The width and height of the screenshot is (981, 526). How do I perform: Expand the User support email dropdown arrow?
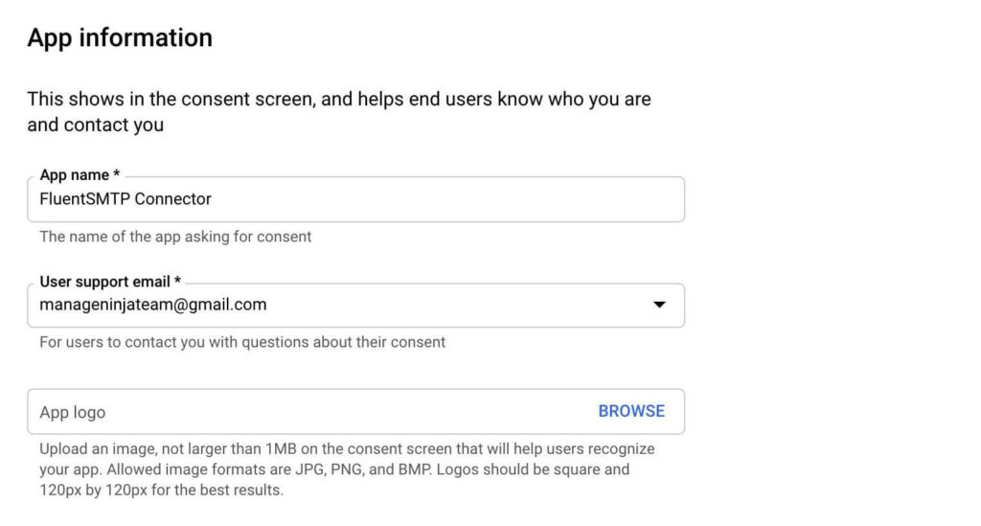(659, 305)
